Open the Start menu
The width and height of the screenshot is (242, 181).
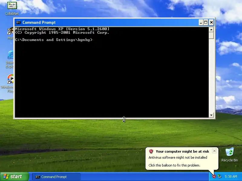coord(15,176)
